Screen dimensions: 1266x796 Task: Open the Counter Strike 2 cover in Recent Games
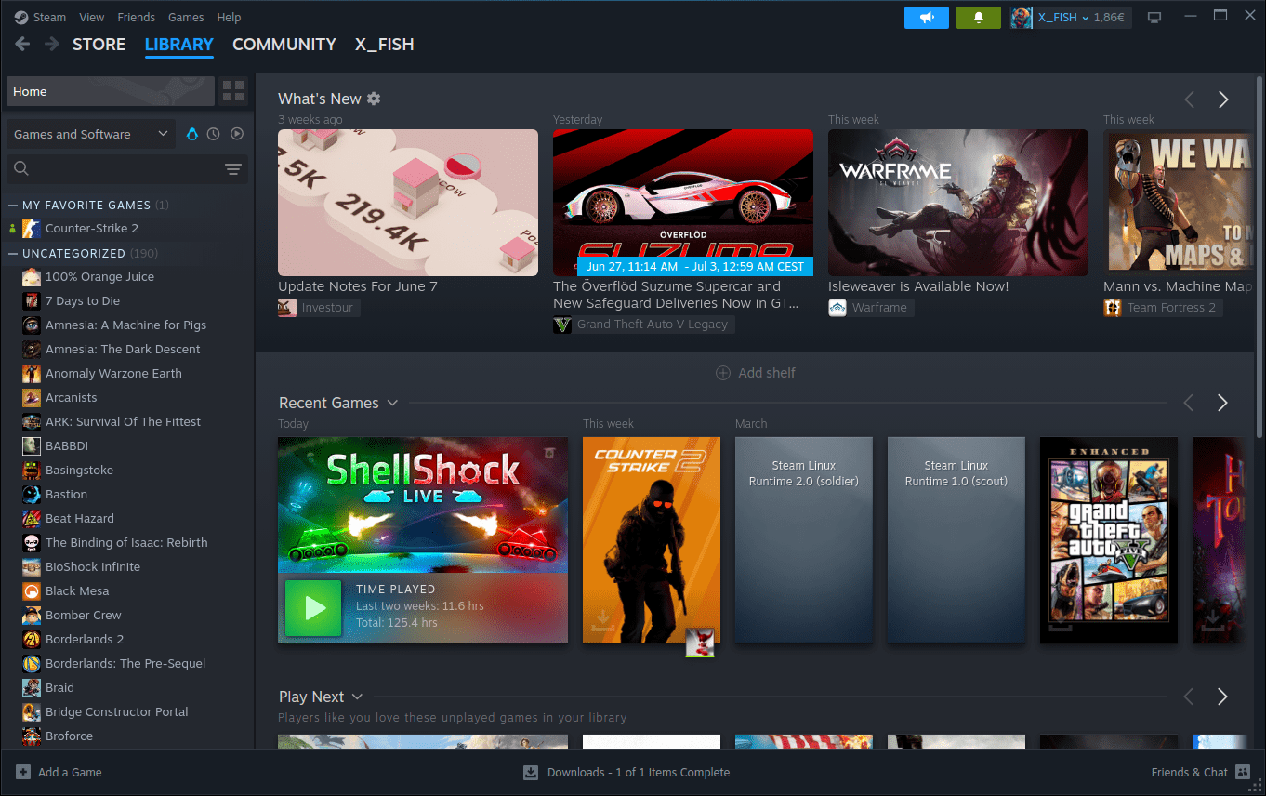click(652, 540)
